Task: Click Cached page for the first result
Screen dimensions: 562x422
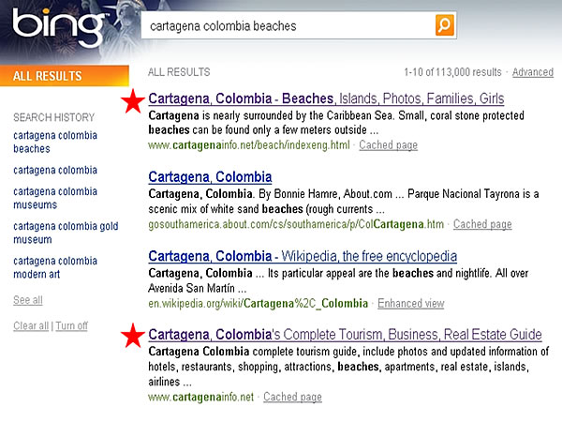Action: click(388, 145)
